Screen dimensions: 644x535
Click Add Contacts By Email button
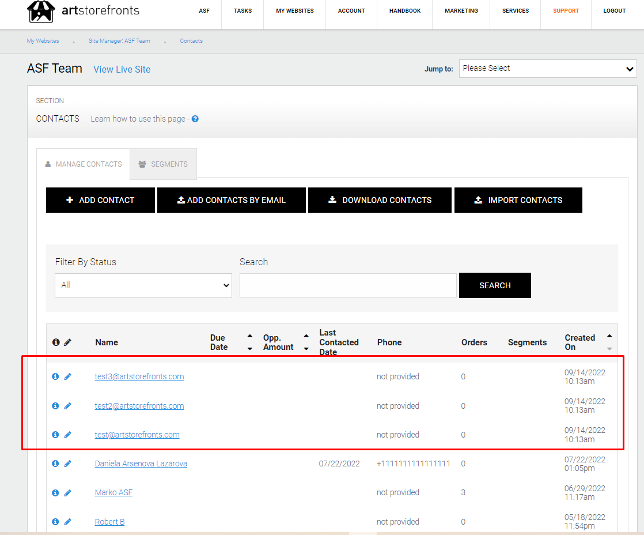coord(231,200)
